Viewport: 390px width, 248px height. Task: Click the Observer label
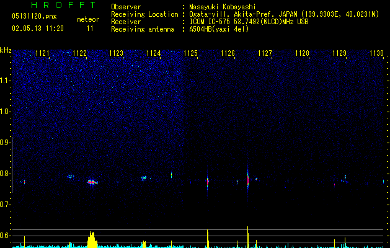click(x=126, y=7)
